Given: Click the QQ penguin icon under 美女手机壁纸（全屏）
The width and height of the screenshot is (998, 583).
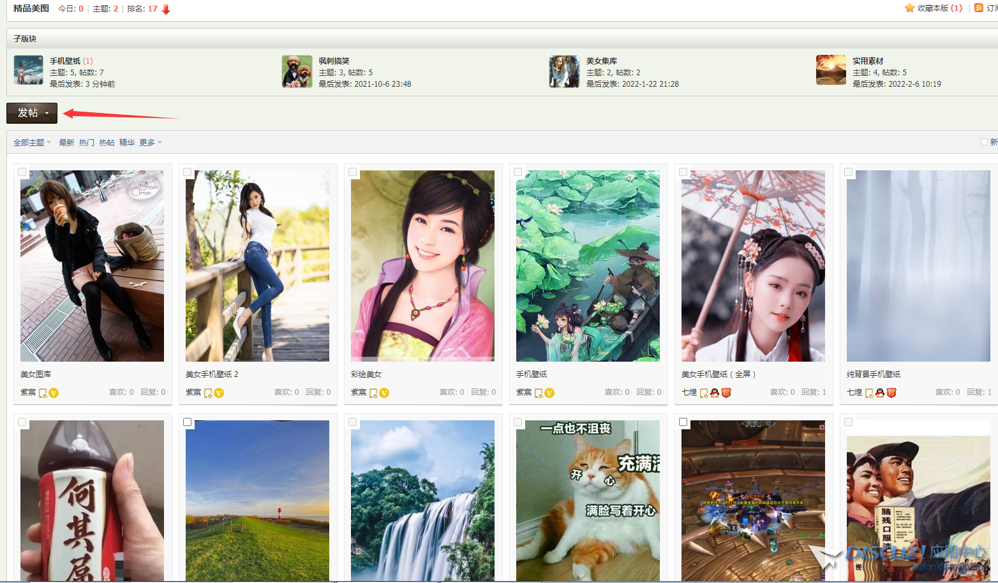Looking at the screenshot, I should coord(715,393).
